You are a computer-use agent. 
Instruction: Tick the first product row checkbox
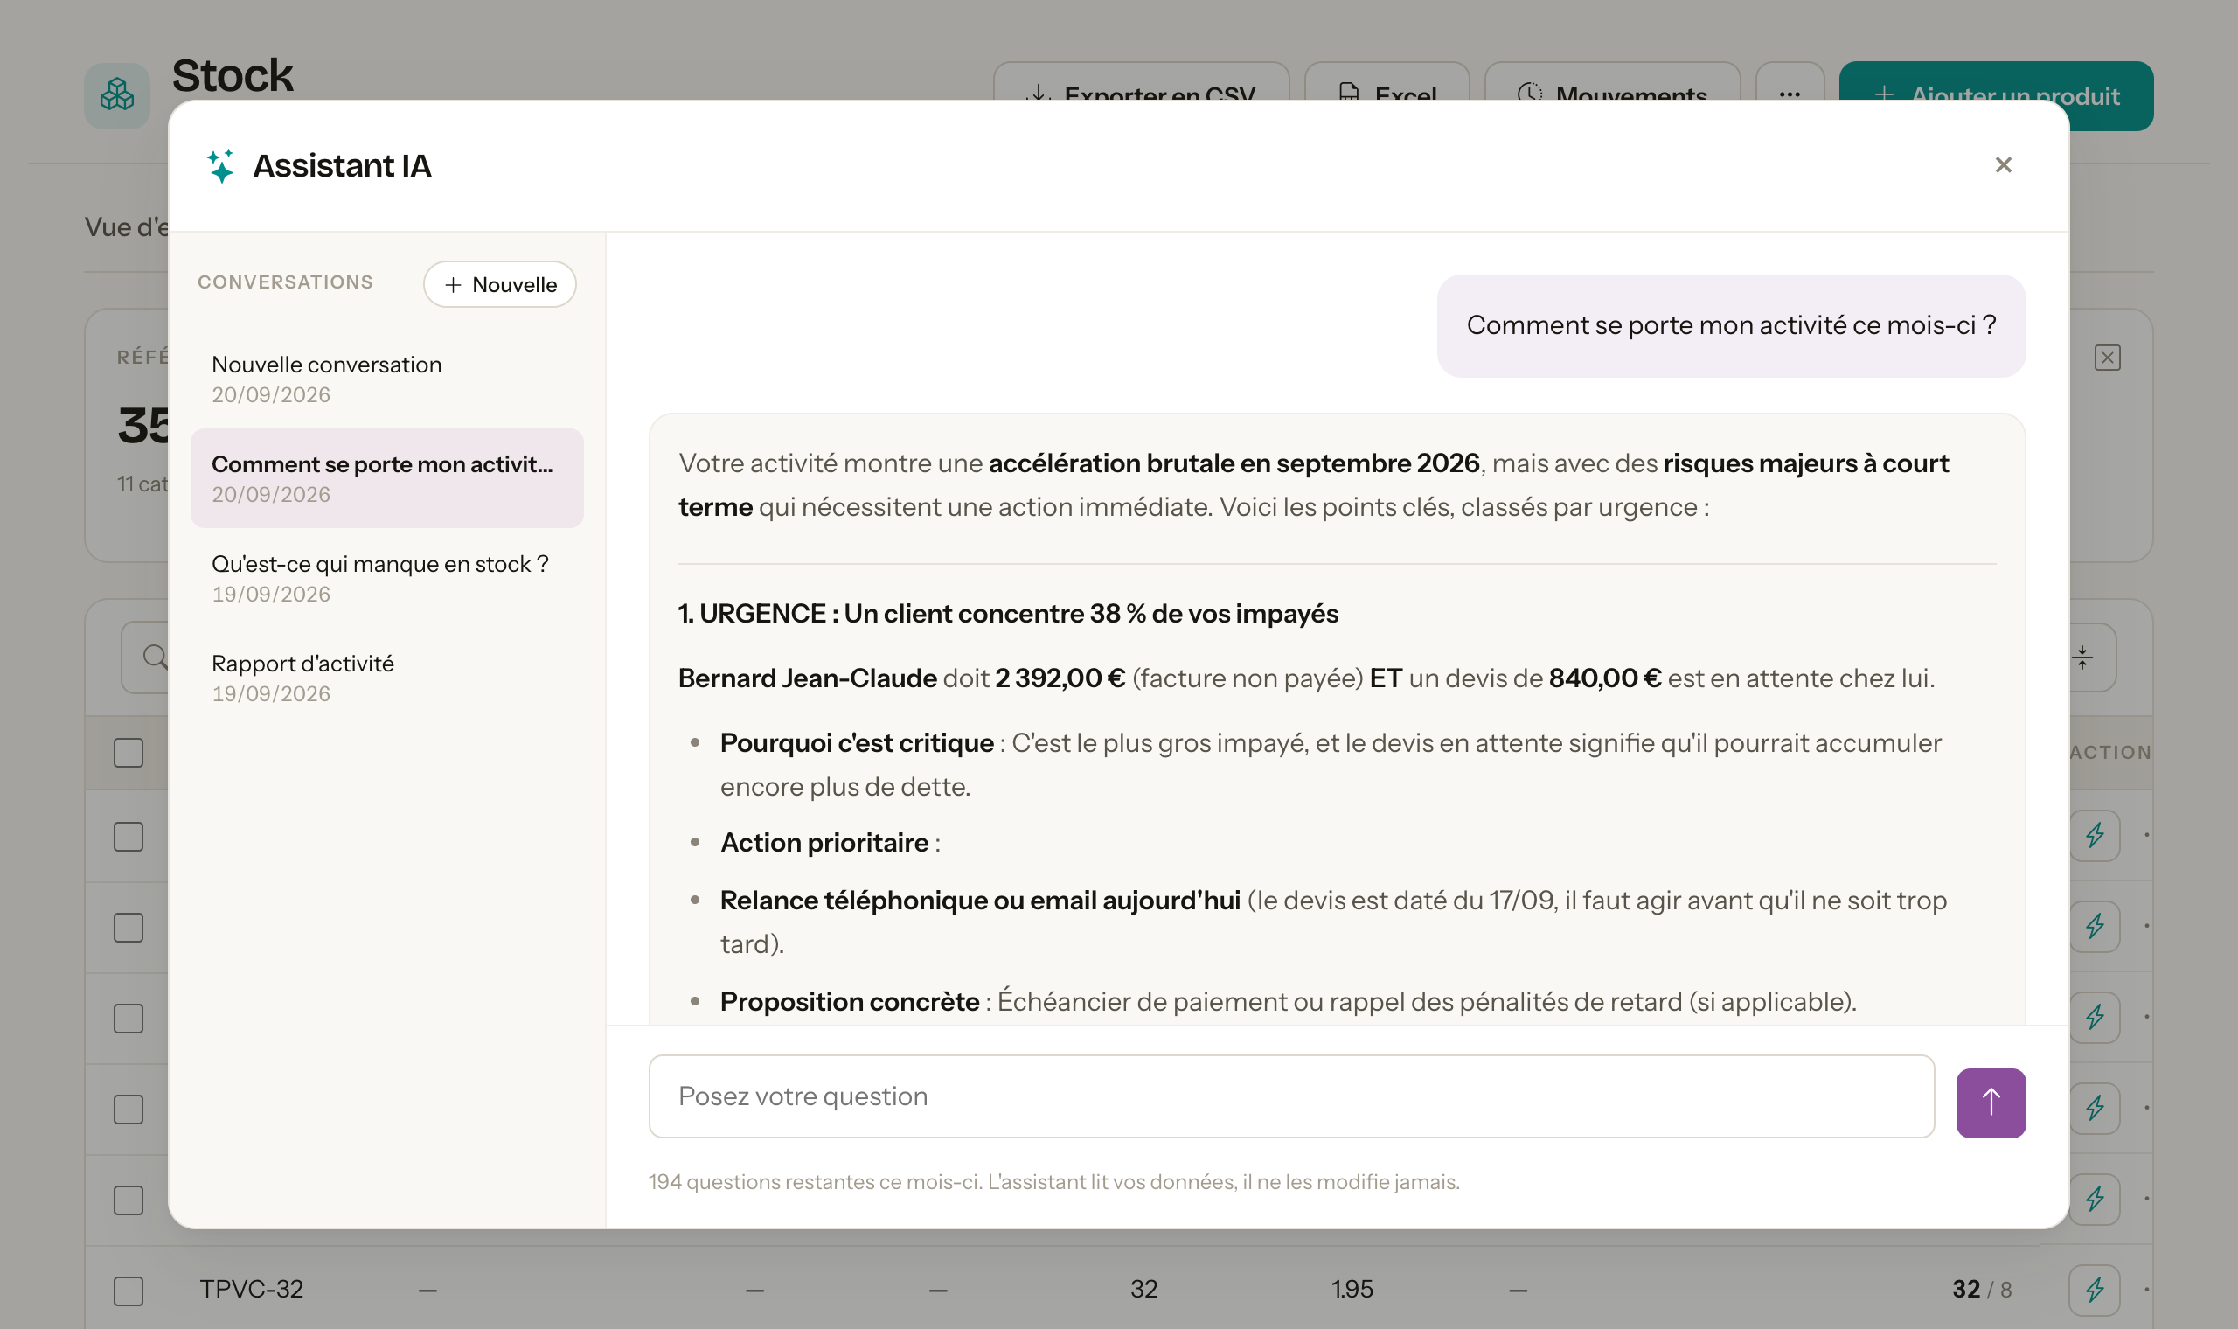coord(129,836)
